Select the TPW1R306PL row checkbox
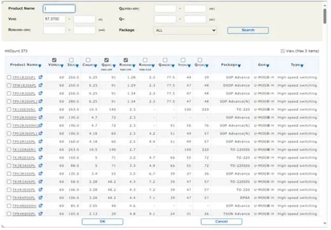Image resolution: width=331 pixels, height=230 pixels. 9,85
